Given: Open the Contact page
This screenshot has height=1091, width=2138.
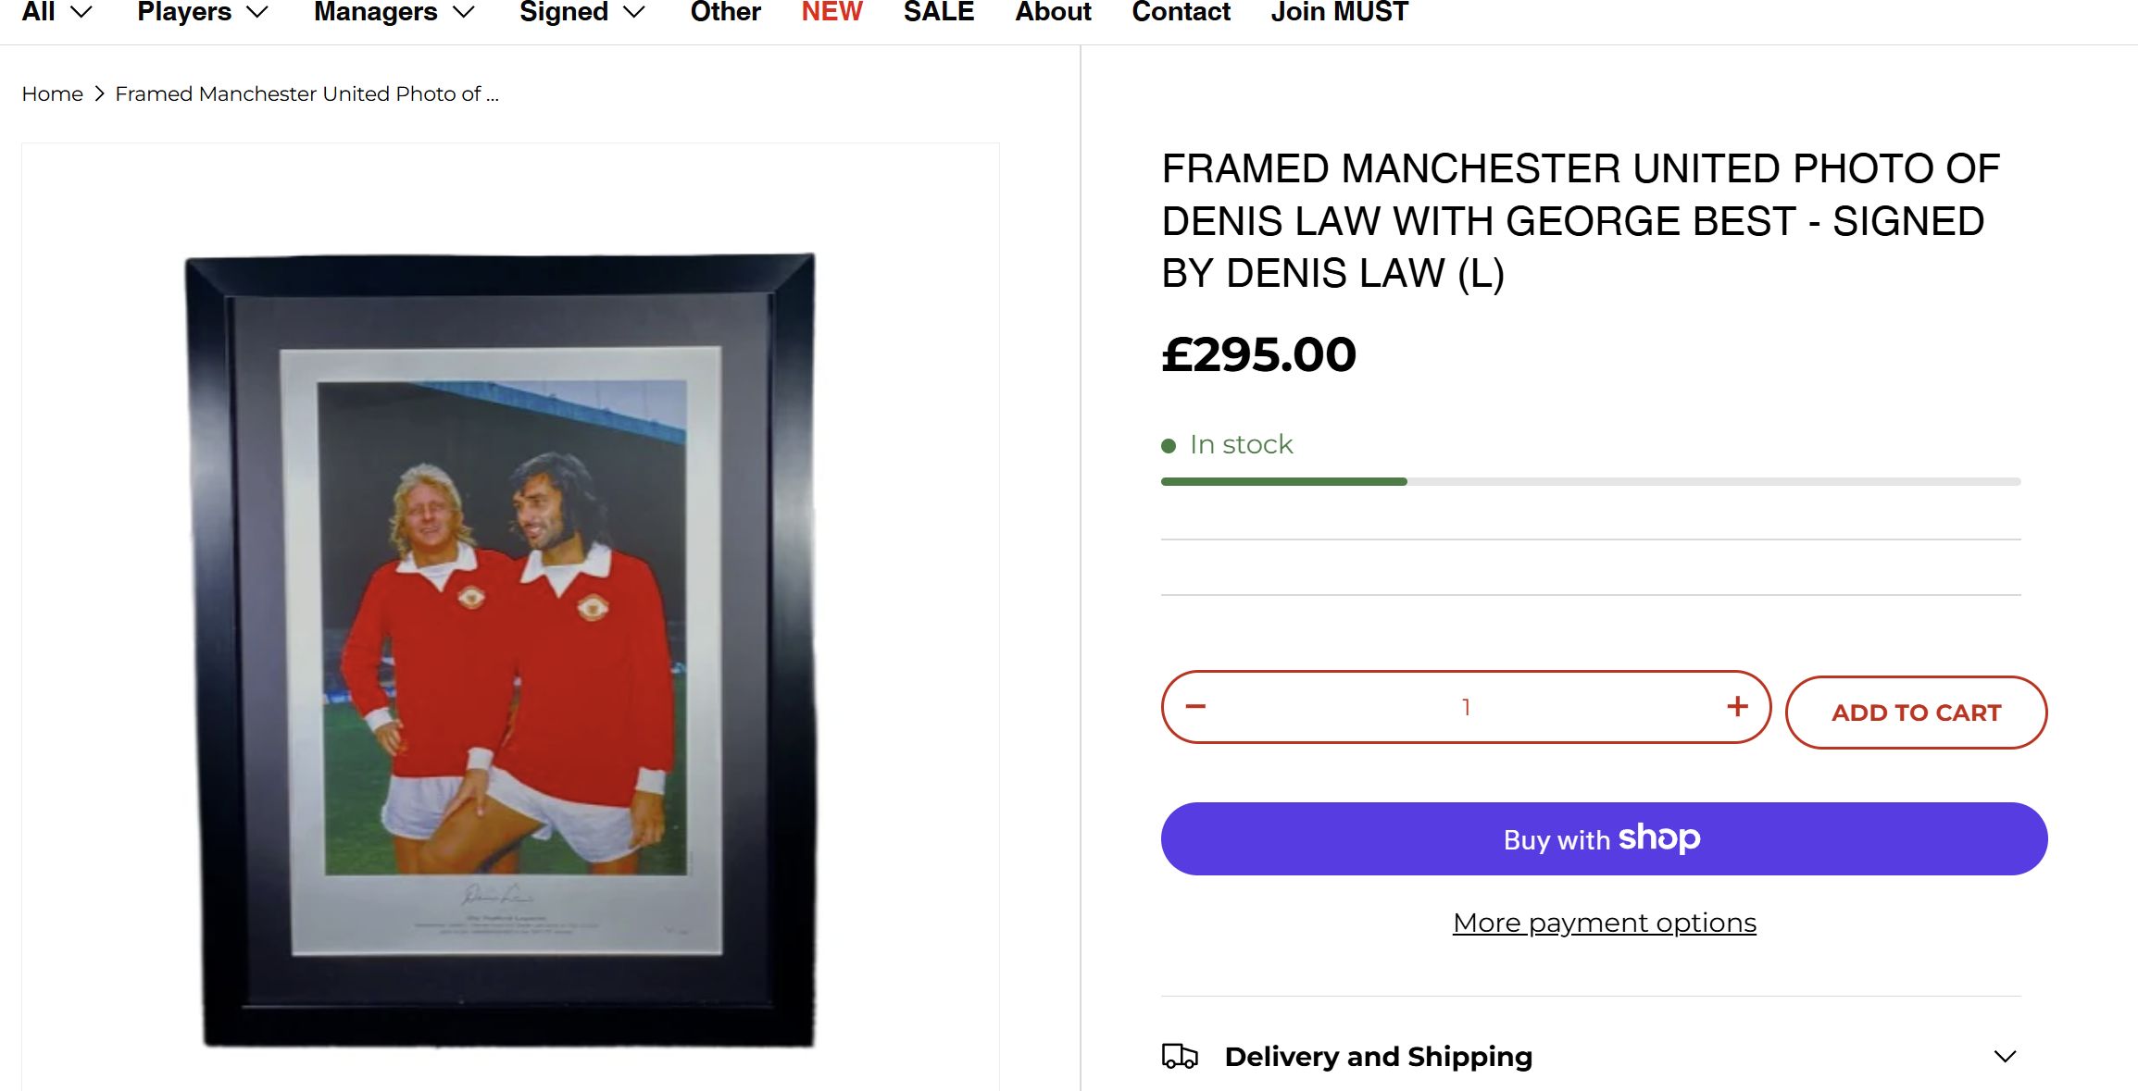Looking at the screenshot, I should (1181, 12).
